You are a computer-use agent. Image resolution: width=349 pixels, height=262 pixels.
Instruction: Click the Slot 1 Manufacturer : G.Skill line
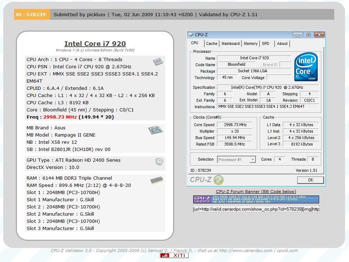click(60, 200)
